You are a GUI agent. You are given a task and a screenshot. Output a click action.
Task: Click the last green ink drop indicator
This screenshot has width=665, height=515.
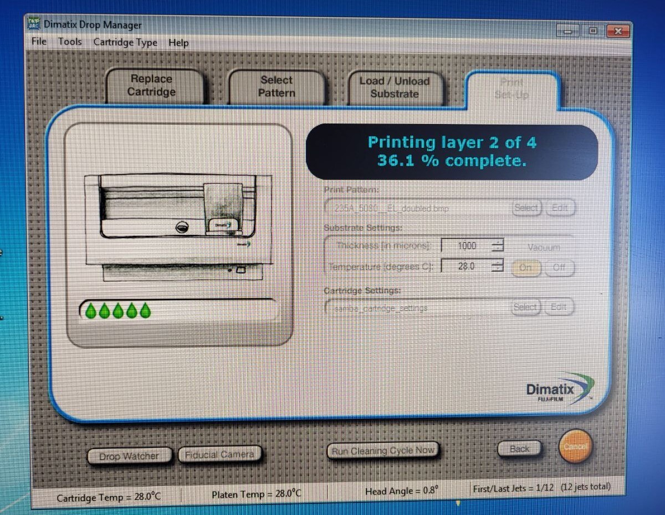[x=144, y=310]
